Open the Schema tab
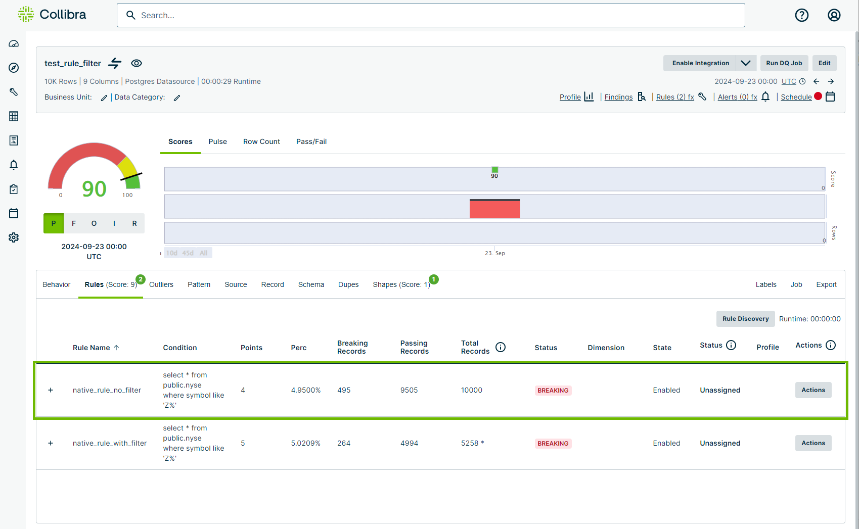859x529 pixels. tap(311, 284)
